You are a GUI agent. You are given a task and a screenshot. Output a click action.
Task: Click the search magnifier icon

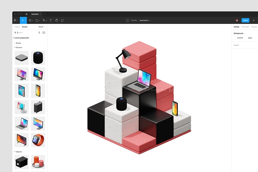(15, 32)
